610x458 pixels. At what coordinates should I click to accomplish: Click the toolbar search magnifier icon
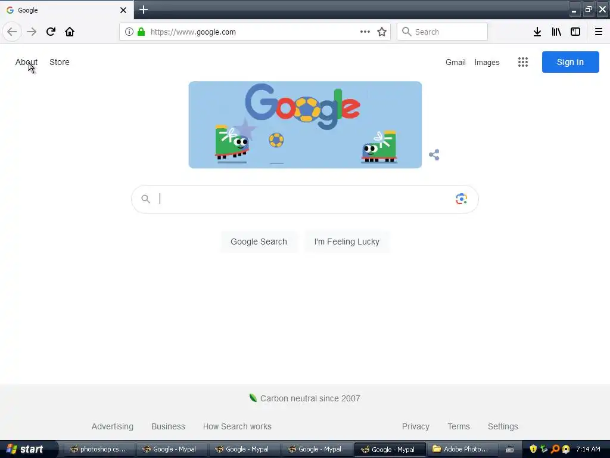click(x=406, y=32)
